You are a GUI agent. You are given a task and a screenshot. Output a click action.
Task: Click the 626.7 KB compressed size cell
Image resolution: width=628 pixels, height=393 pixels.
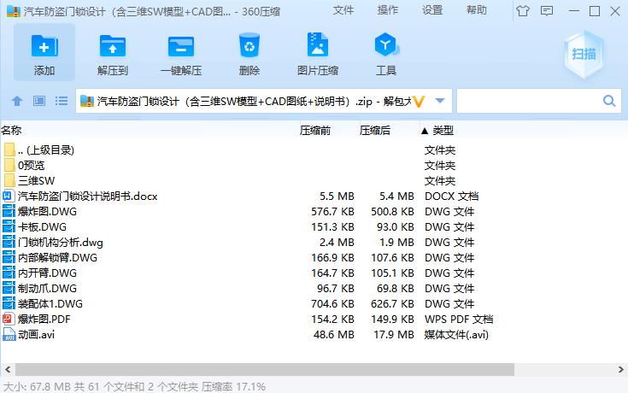click(x=392, y=304)
